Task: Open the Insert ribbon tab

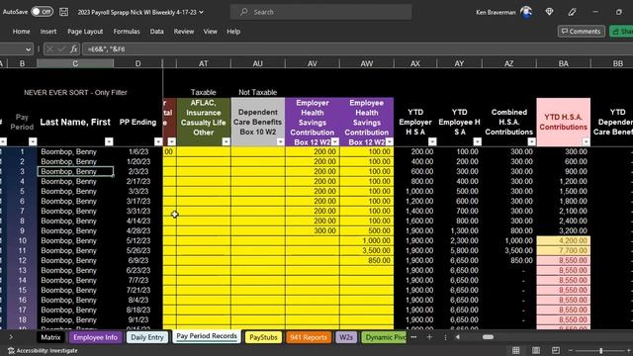Action: point(48,32)
